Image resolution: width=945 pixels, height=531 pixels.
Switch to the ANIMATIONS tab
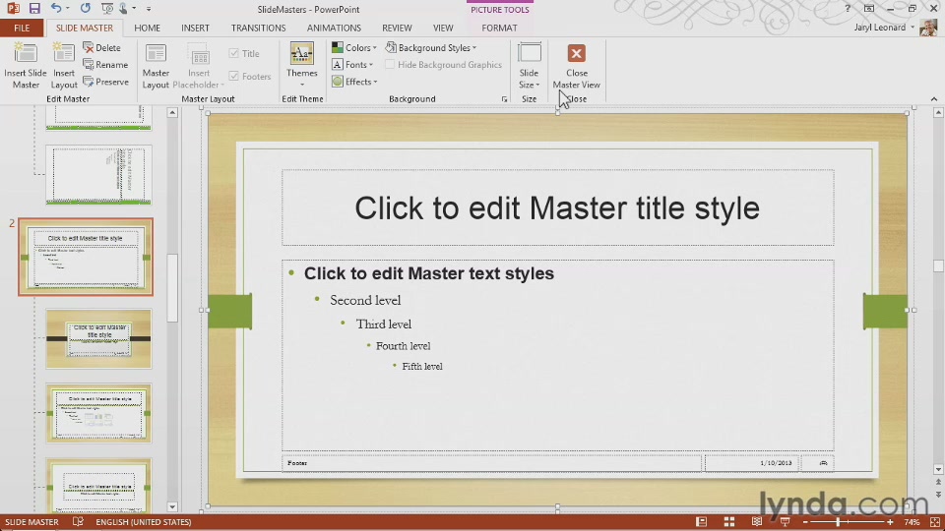tap(334, 28)
